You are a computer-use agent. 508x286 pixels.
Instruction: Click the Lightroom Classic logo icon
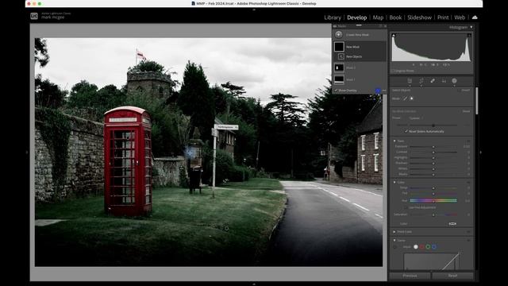(x=34, y=16)
